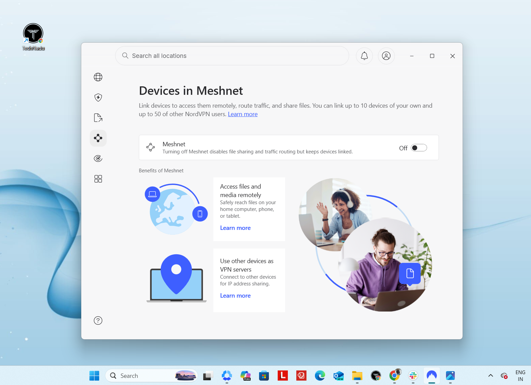This screenshot has height=385, width=531.
Task: Click the Devices in Meshnet heading
Action: (x=191, y=91)
